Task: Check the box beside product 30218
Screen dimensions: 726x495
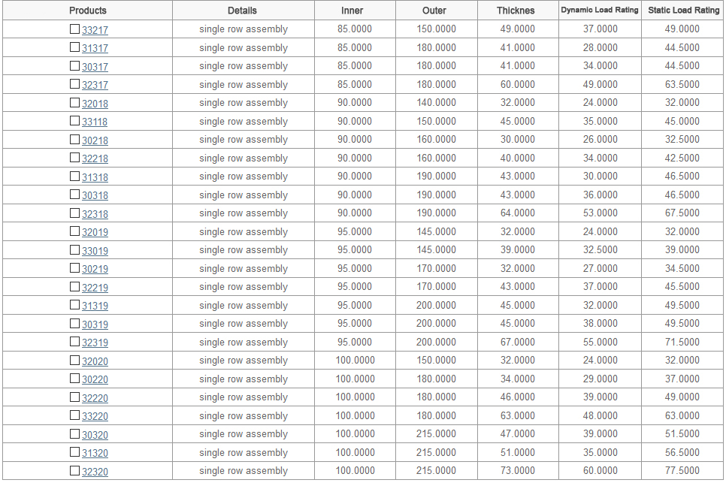Action: (x=74, y=140)
